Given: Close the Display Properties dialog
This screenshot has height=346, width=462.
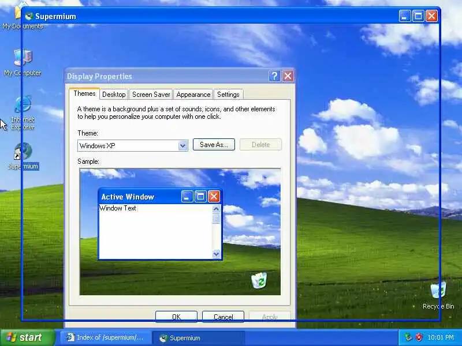Looking at the screenshot, I should point(288,76).
